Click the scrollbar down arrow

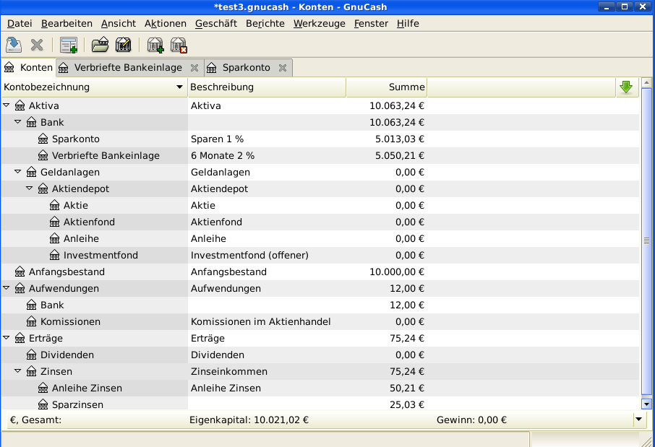pyautogui.click(x=646, y=404)
